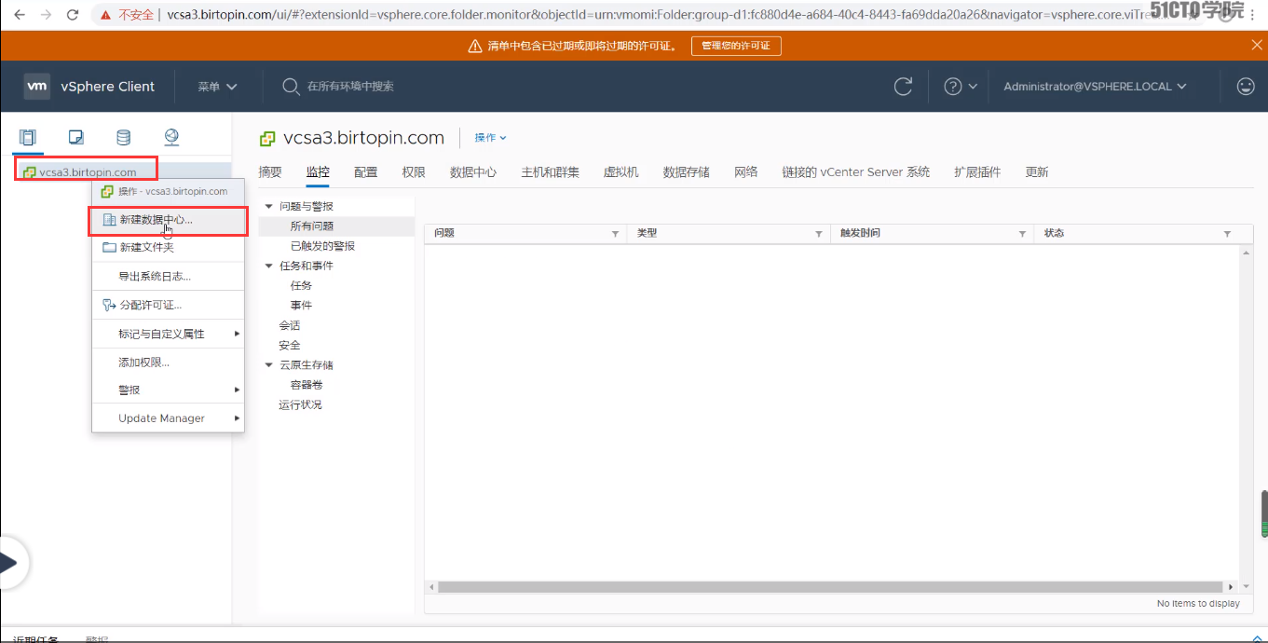
Task: Select 运行状况 in the monitor tree
Action: [300, 405]
